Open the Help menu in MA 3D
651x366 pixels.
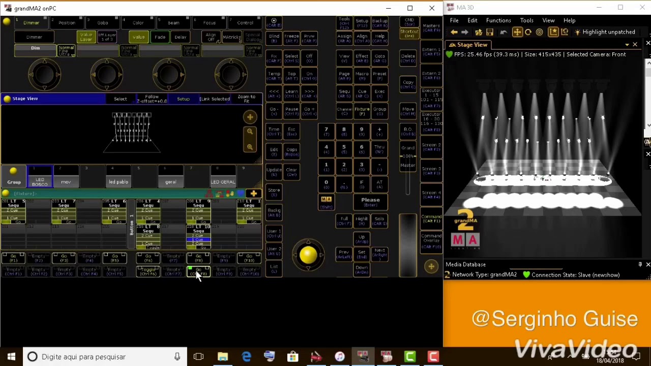click(569, 20)
